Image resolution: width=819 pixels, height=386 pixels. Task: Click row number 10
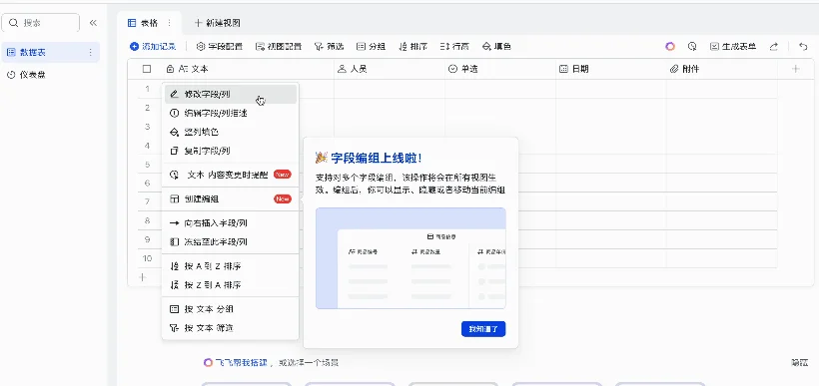[147, 258]
